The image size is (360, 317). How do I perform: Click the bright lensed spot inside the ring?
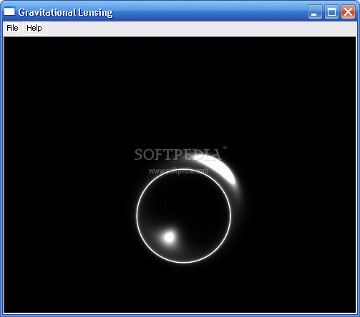point(170,237)
